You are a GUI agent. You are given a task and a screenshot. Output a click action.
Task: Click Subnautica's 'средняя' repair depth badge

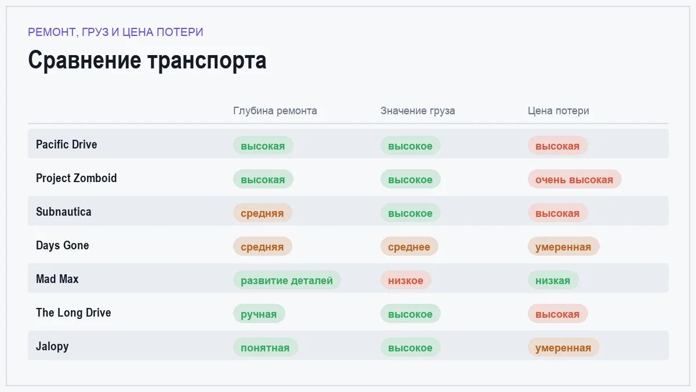coord(263,213)
